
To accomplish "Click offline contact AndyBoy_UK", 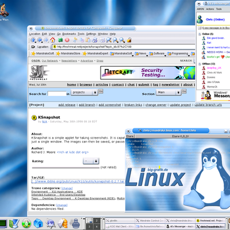I will click(214, 68).
